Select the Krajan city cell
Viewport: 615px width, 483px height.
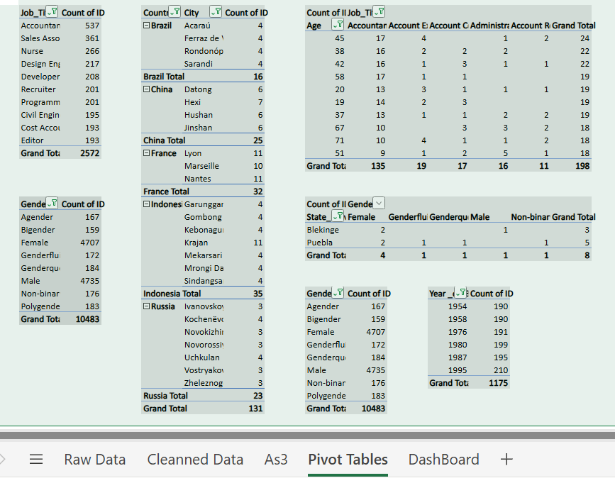pyautogui.click(x=203, y=243)
